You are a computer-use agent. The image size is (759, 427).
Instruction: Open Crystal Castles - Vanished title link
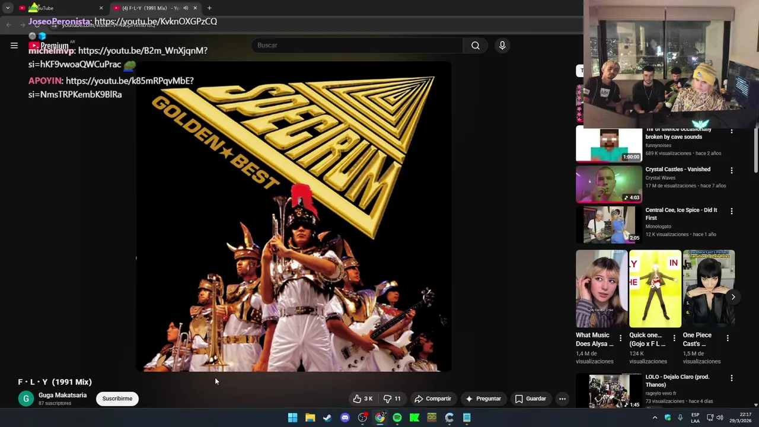pyautogui.click(x=678, y=170)
